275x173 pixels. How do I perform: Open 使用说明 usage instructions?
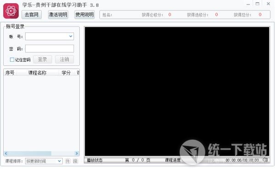(x=84, y=15)
